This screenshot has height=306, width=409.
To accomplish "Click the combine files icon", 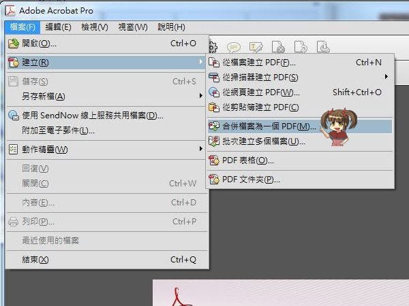I will point(214,126).
